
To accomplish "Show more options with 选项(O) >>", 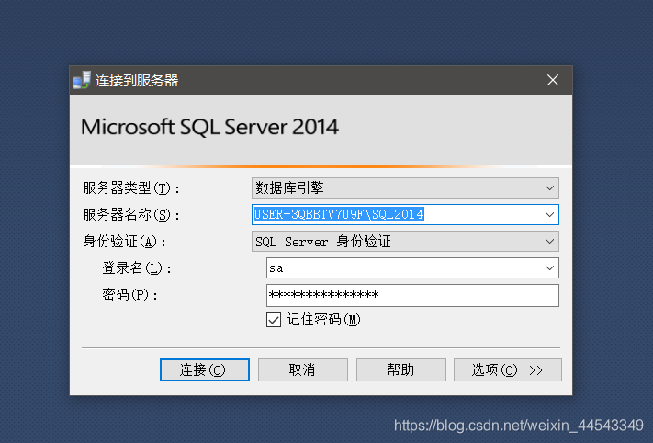I will tap(508, 370).
